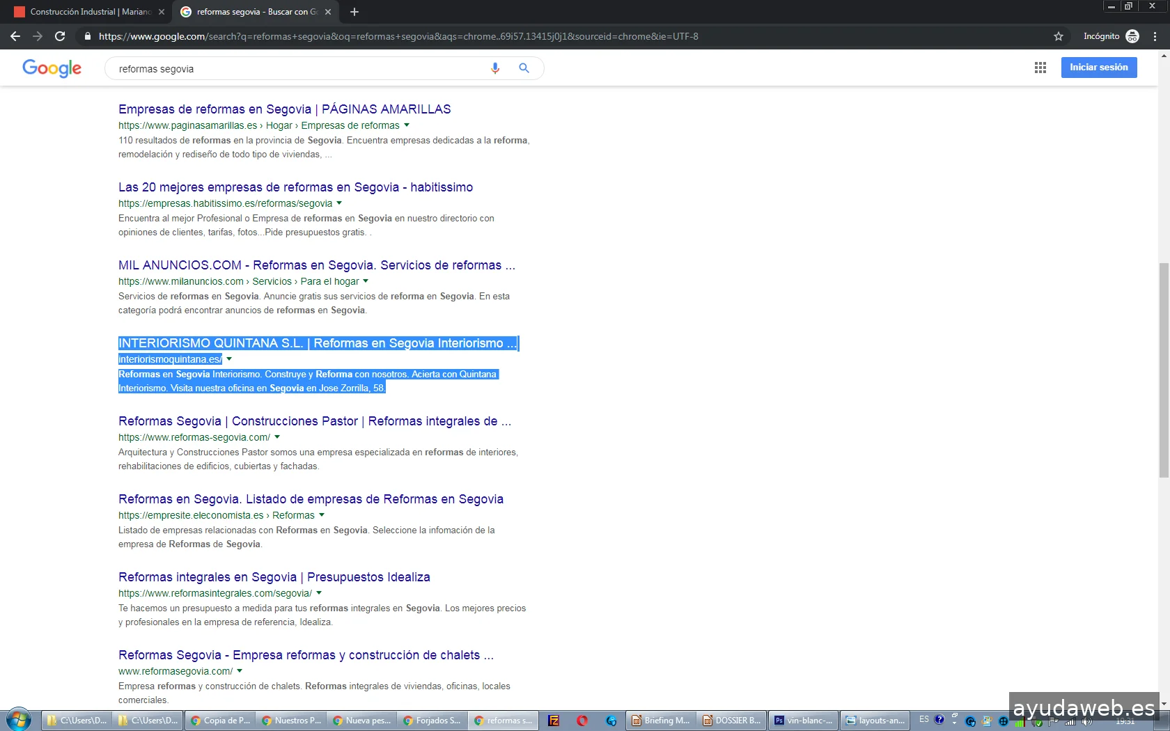Close the reformas segovia tab
Image resolution: width=1170 pixels, height=731 pixels.
(x=328, y=12)
